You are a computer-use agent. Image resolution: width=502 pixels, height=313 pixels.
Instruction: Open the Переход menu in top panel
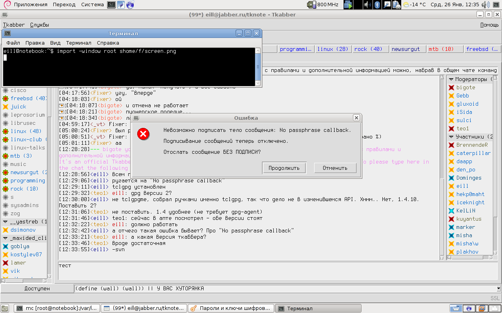coord(64,5)
